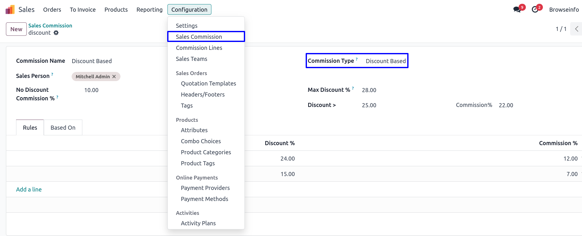Open Payment Providers from the menu
582x236 pixels.
(205, 188)
